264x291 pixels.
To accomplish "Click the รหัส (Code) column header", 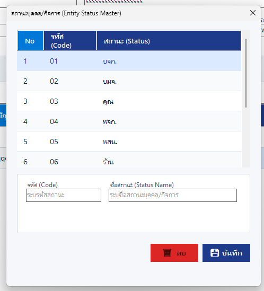I will [70, 41].
